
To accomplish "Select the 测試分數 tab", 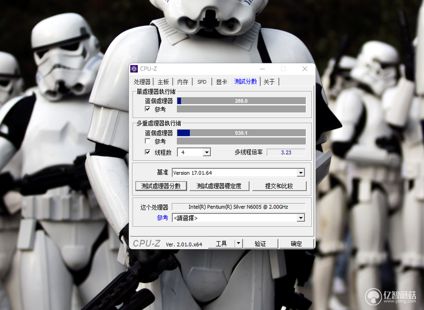I will click(x=245, y=81).
